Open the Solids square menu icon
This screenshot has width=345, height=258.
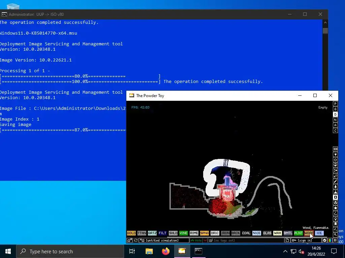[335, 197]
